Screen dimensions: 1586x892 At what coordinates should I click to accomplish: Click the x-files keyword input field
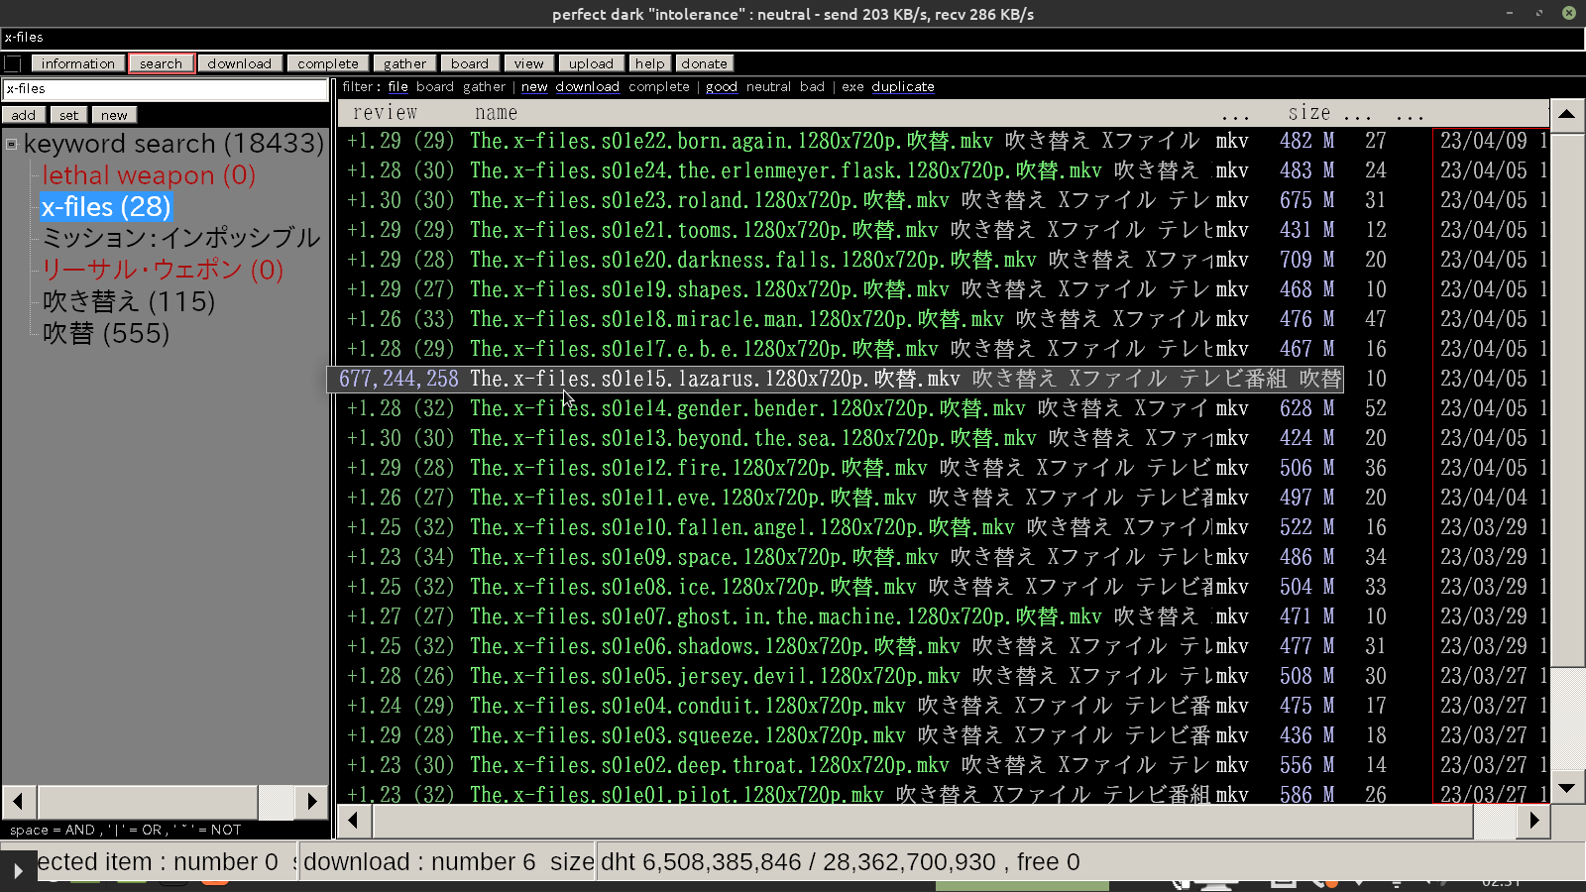pos(165,89)
